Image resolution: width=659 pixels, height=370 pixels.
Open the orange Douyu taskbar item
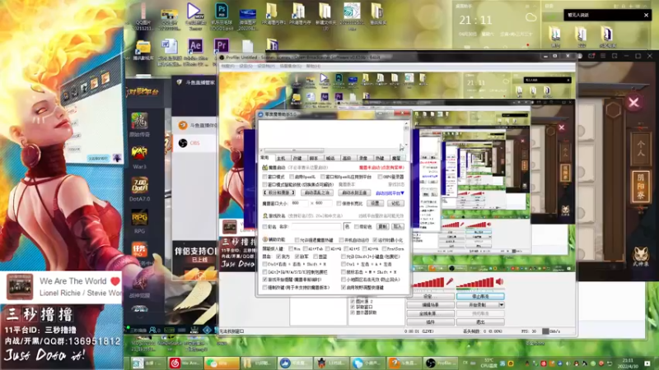[403, 363]
